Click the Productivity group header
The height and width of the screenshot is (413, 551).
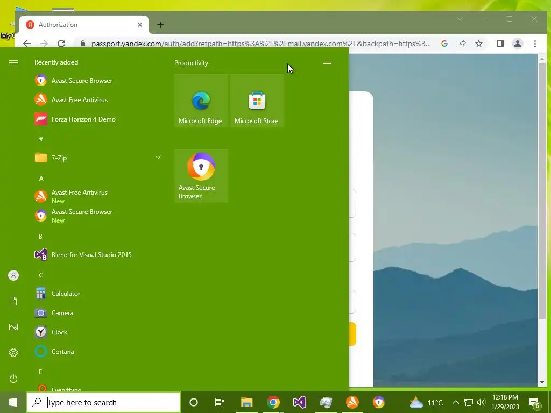coord(191,63)
